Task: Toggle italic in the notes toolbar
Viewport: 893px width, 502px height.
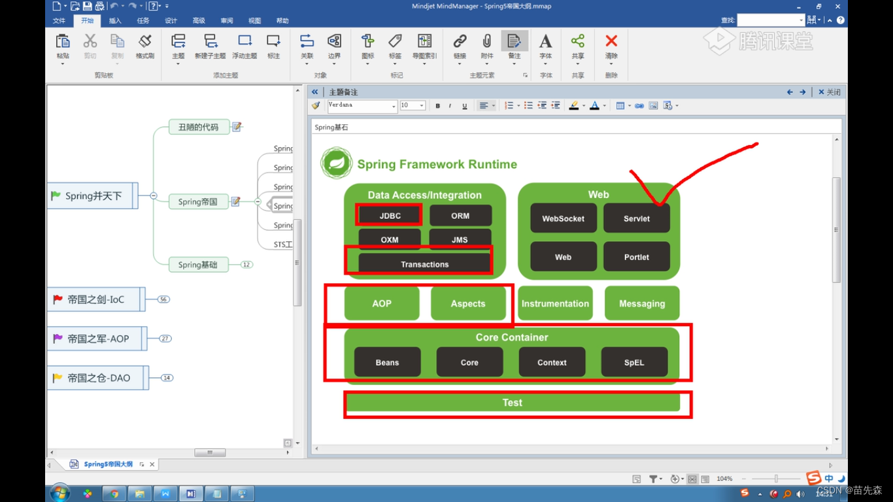Action: [450, 106]
